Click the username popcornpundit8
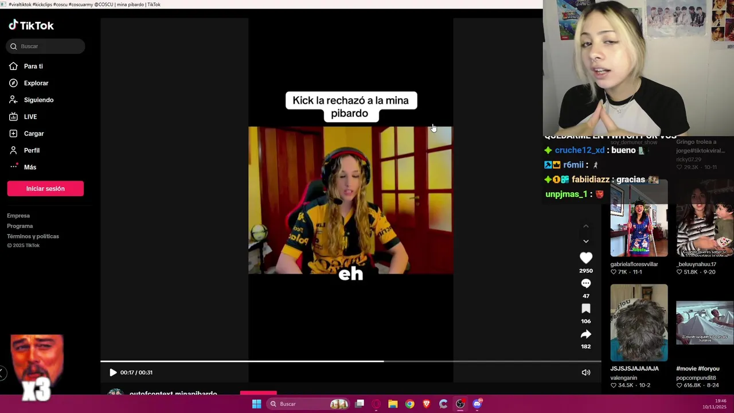This screenshot has width=734, height=413. 696,378
